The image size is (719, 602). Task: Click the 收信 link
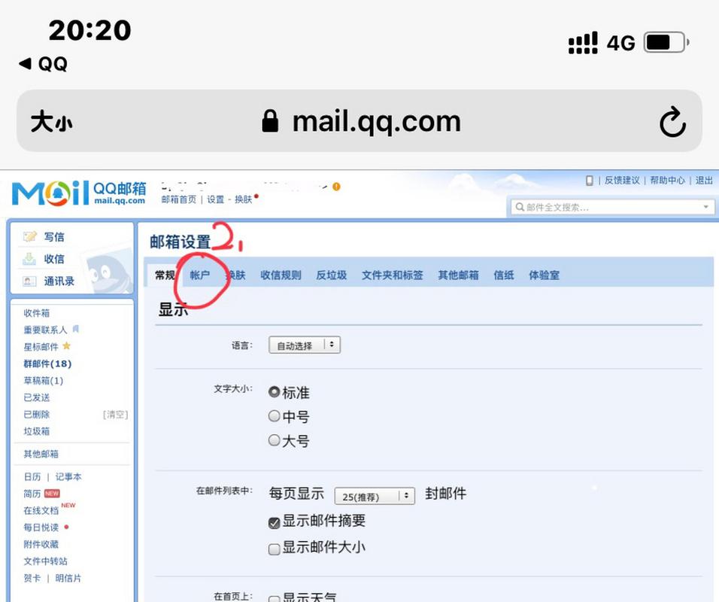(54, 259)
